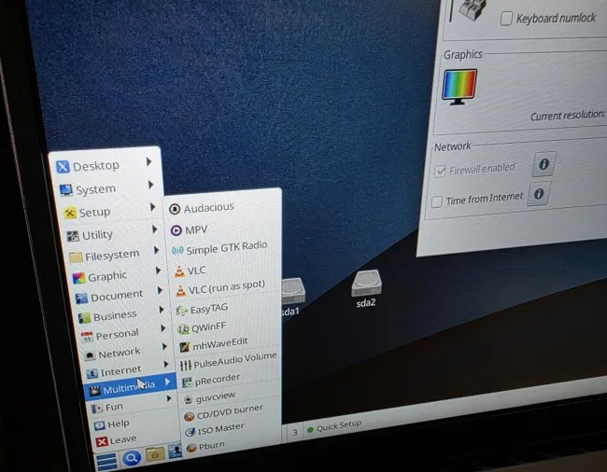Viewport: 607px width, 472px height.
Task: Toggle Firewall enabled checkbox
Action: click(x=440, y=172)
